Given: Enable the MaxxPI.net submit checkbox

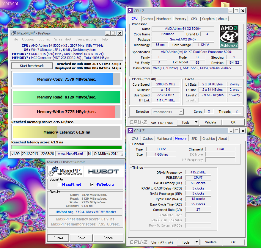Looking at the screenshot, I should [59, 184].
